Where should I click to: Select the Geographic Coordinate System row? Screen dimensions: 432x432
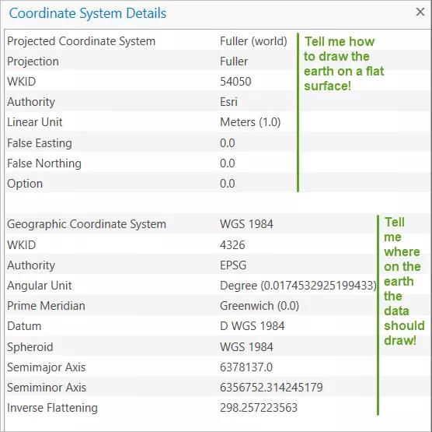click(190, 224)
